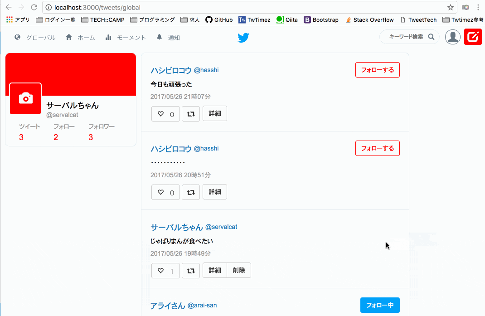Open 詳細 of the 20時51分 tweet
The width and height of the screenshot is (485, 316).
(x=215, y=192)
